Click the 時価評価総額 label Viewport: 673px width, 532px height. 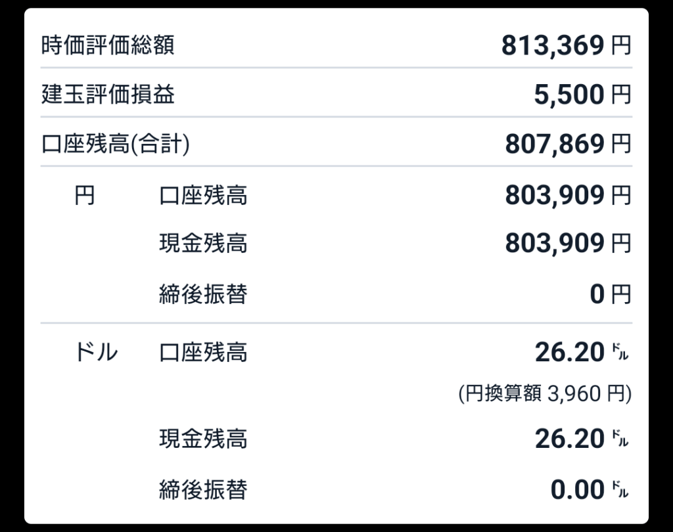click(x=108, y=45)
